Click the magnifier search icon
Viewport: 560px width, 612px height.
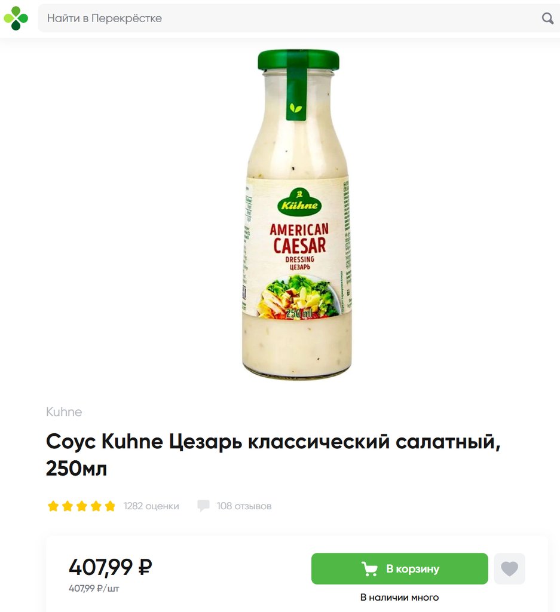[x=547, y=18]
